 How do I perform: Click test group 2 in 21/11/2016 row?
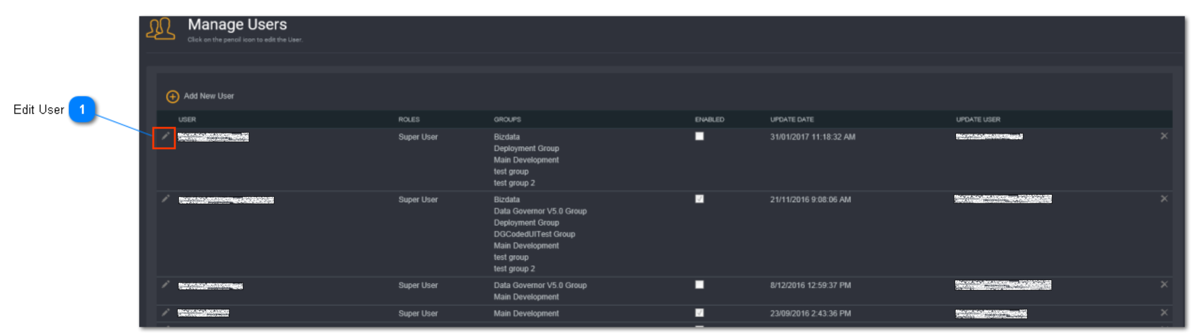[514, 269]
